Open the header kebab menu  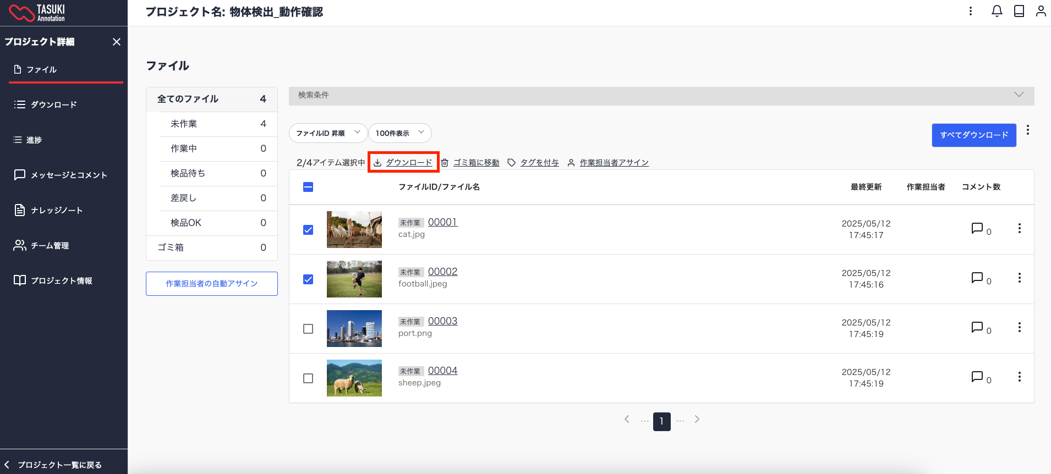(971, 11)
